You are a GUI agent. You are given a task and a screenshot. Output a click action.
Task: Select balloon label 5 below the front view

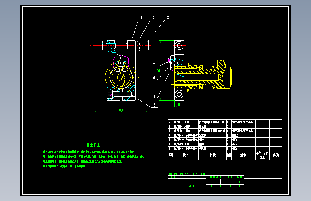click(x=155, y=105)
